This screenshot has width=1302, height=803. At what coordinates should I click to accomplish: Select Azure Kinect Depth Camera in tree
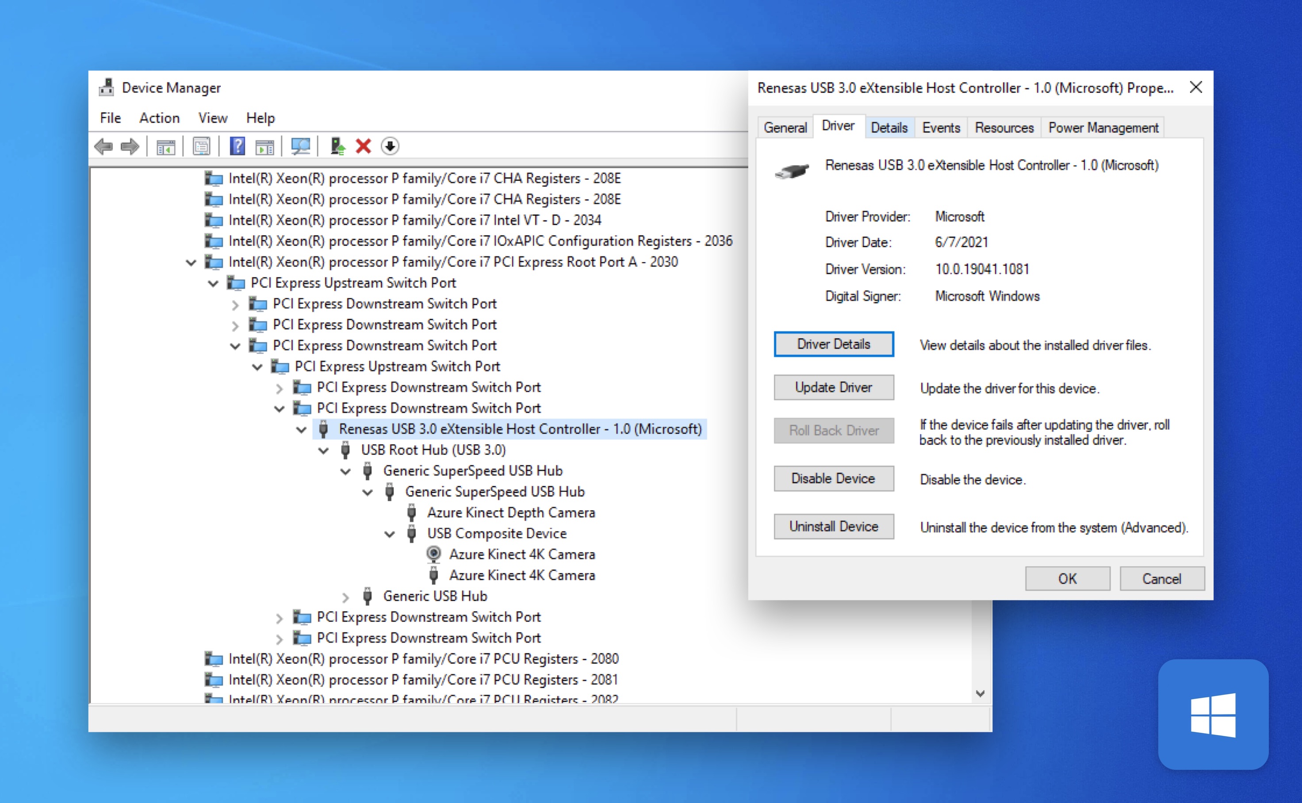(x=510, y=512)
